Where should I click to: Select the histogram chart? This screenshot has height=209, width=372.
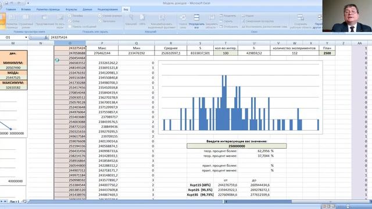(240, 98)
